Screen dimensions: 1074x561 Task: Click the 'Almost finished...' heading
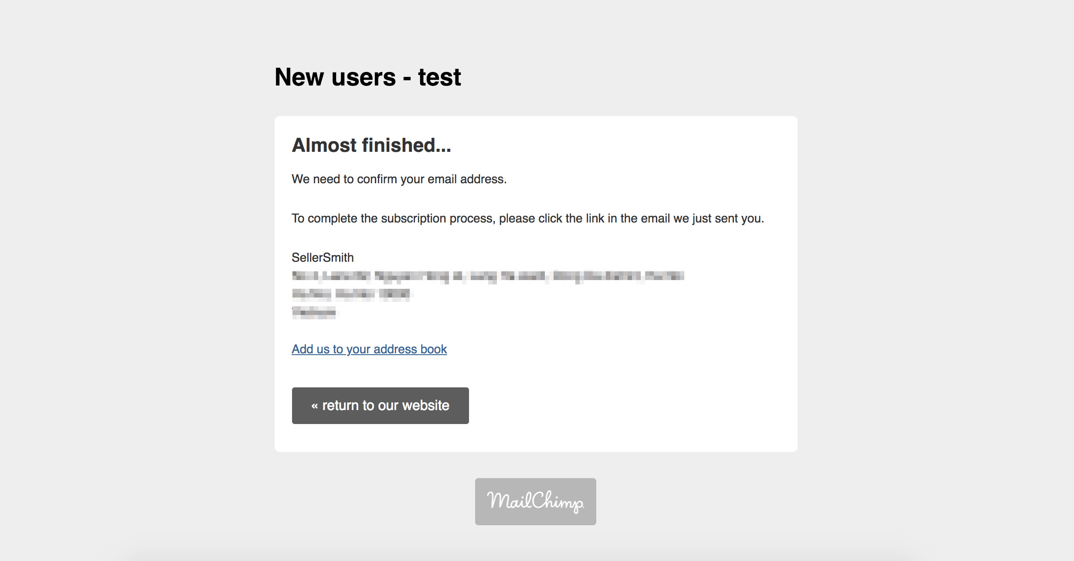pos(371,145)
